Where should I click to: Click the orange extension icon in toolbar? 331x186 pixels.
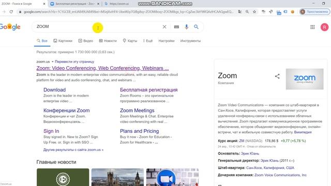[292, 12]
